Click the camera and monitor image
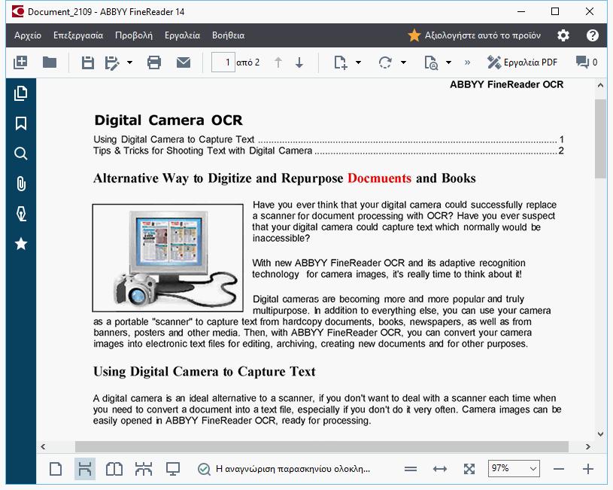This screenshot has height=490, width=613. (168, 258)
